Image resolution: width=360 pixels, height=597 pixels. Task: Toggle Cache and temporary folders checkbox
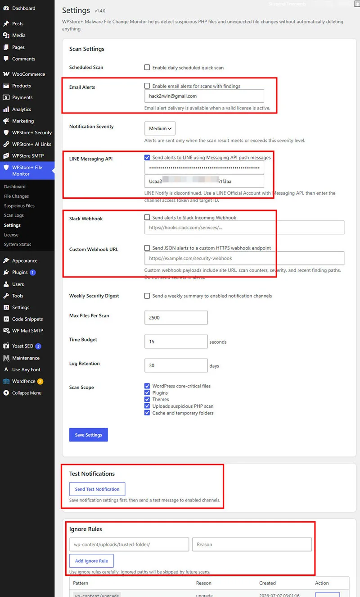[147, 413]
